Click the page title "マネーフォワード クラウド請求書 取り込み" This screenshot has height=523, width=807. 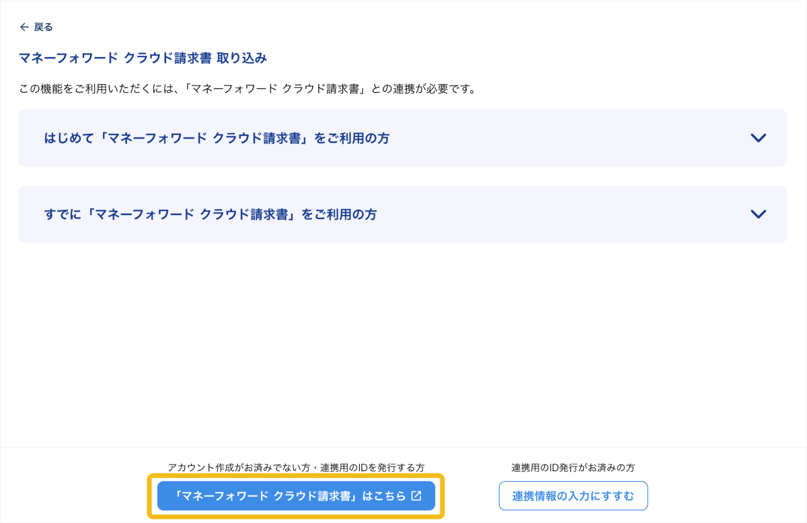tap(143, 58)
